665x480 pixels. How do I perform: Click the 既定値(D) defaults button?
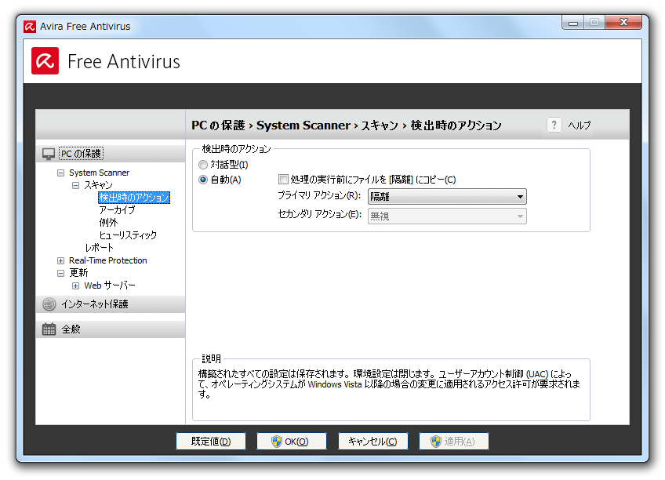tap(211, 442)
